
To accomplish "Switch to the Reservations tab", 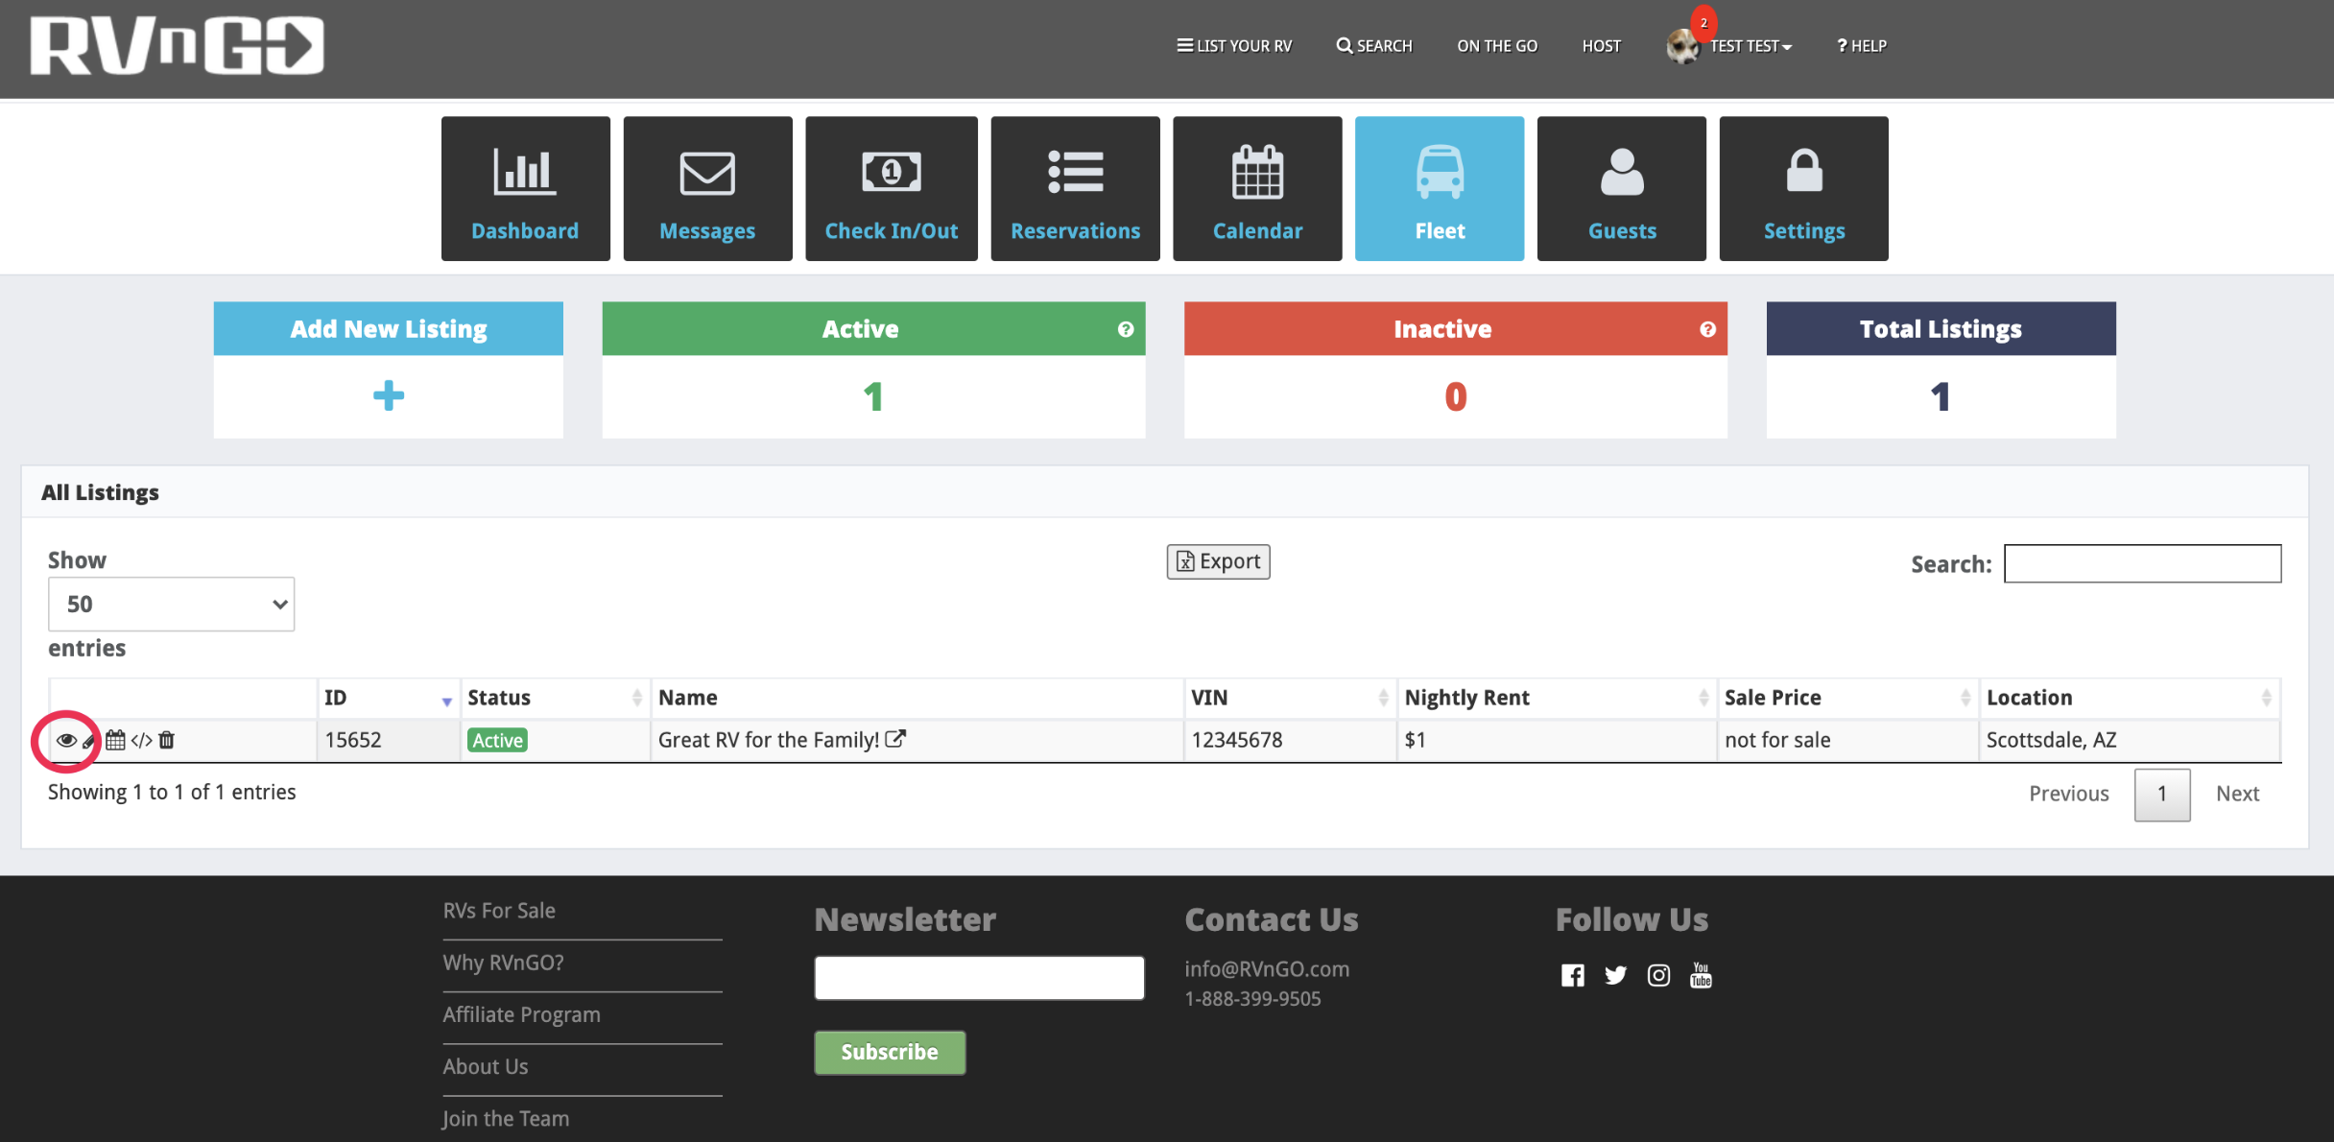I will (1075, 189).
